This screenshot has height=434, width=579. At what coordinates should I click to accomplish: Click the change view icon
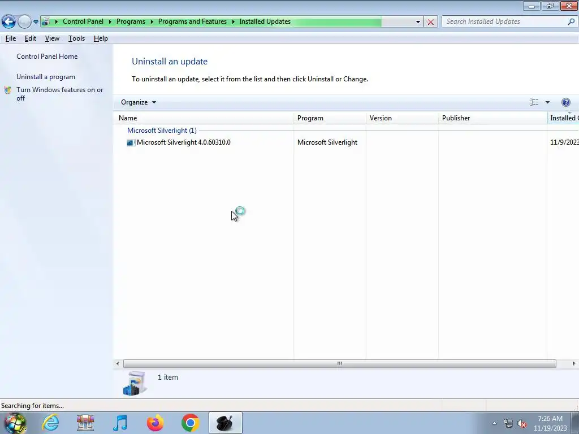point(534,102)
